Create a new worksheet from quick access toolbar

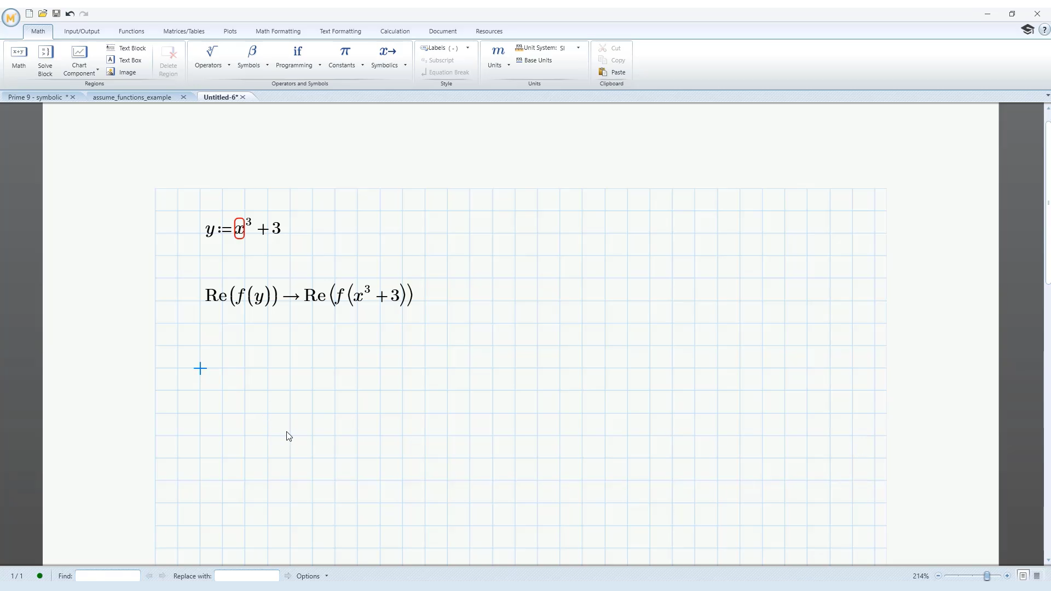pos(29,14)
